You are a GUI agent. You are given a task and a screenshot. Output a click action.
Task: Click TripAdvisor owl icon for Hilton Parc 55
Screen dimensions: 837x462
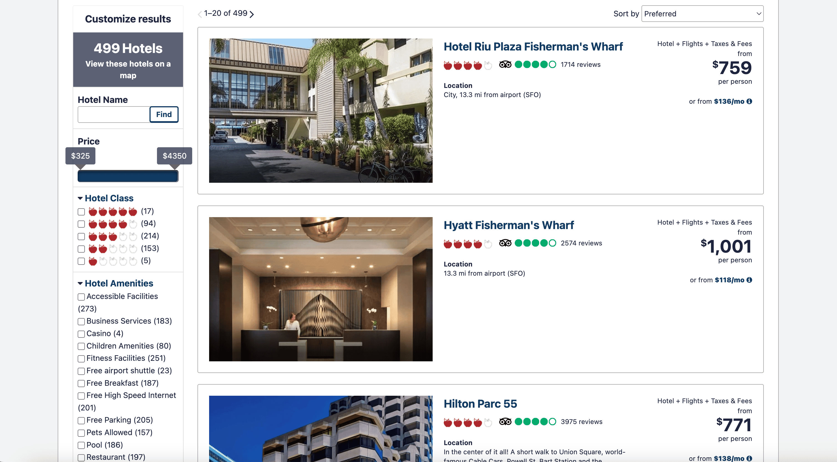click(505, 422)
